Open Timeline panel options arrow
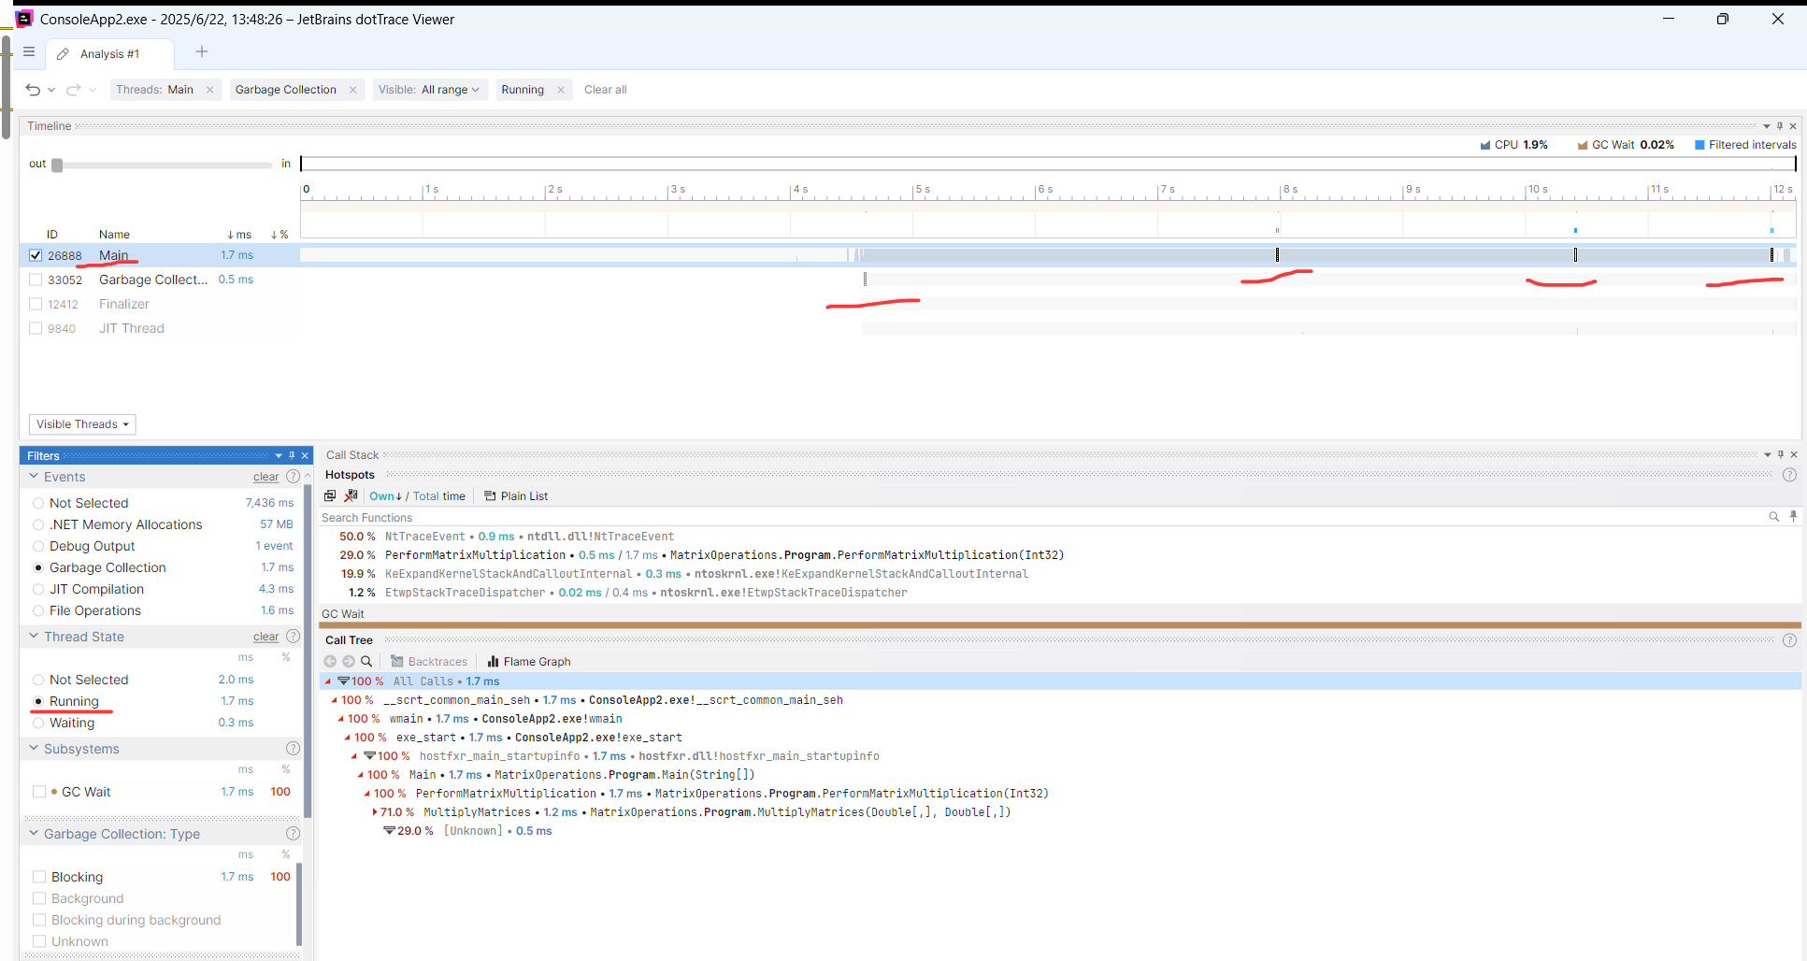Screen dimensions: 1807x961 (1767, 126)
